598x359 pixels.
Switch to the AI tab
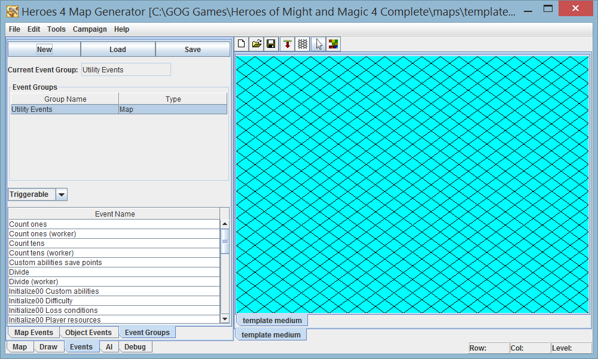(109, 347)
